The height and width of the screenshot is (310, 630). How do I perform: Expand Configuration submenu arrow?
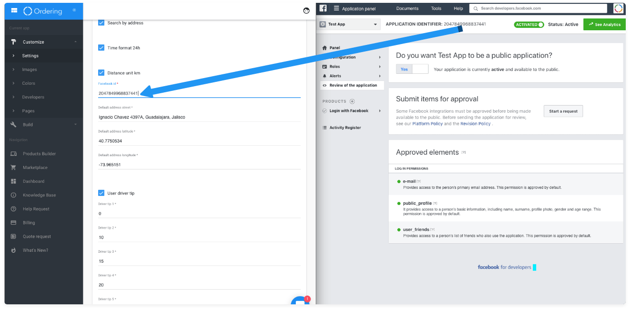[x=380, y=57]
